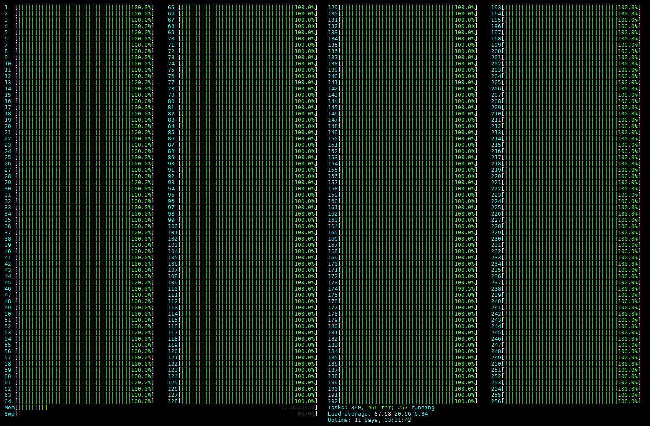Screen dimensions: 650x426
Task: Click the 0K/0K swap value
Action: [306, 414]
